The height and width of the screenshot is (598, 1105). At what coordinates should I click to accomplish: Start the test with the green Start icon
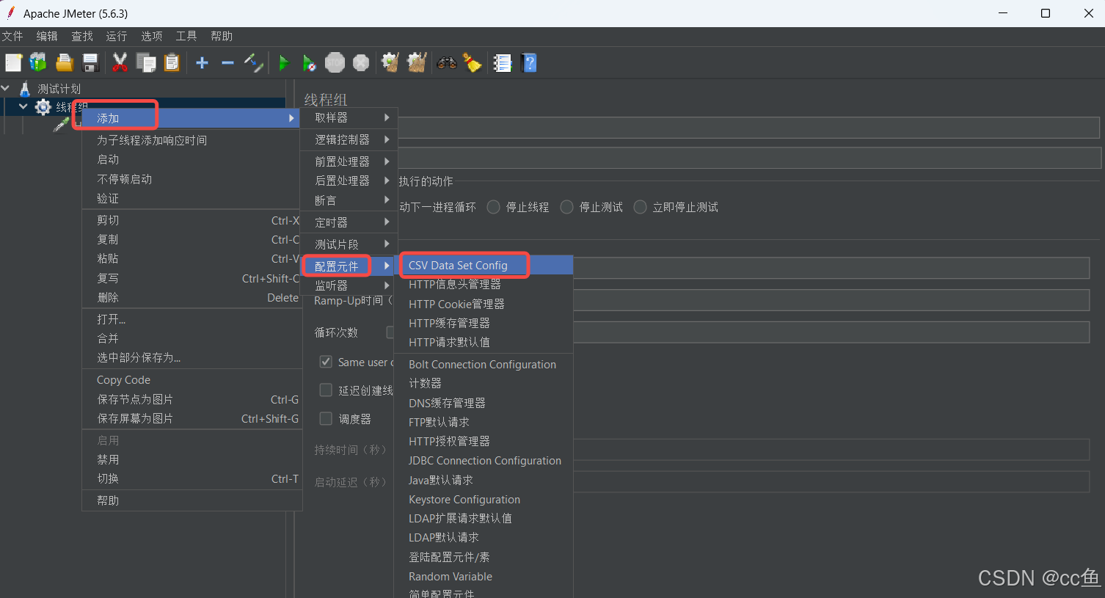tap(284, 62)
